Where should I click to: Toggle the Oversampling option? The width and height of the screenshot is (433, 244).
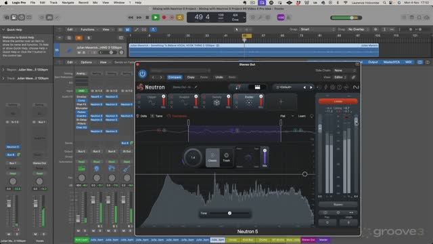click(177, 116)
